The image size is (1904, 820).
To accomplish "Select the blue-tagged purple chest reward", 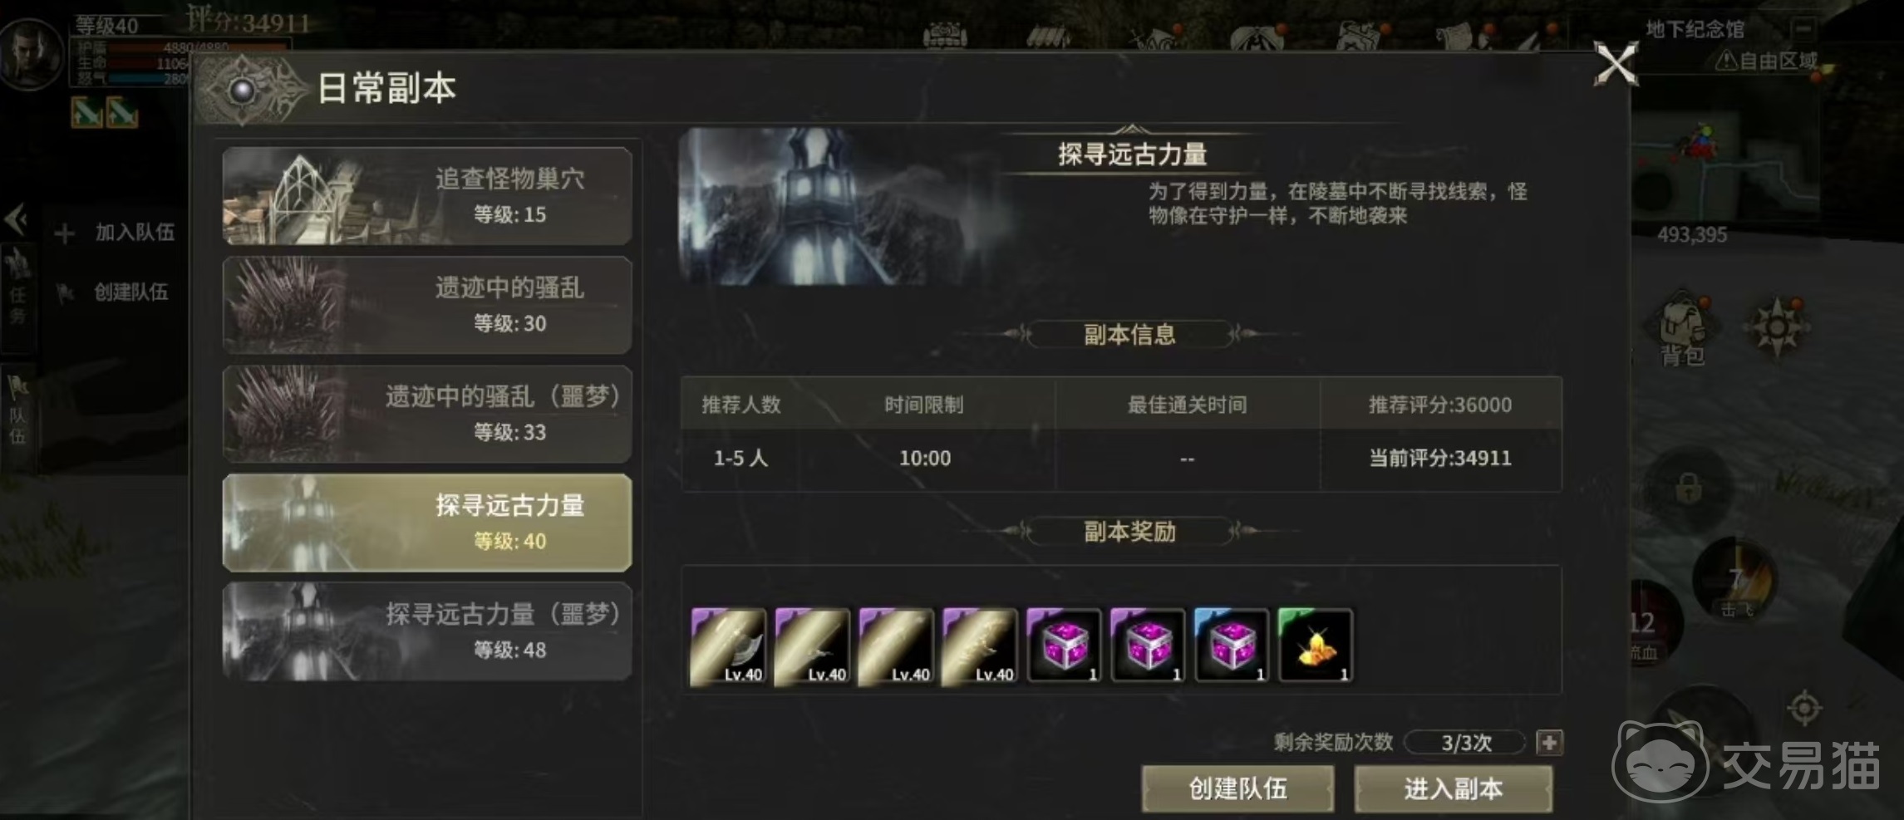I will pos(1232,646).
